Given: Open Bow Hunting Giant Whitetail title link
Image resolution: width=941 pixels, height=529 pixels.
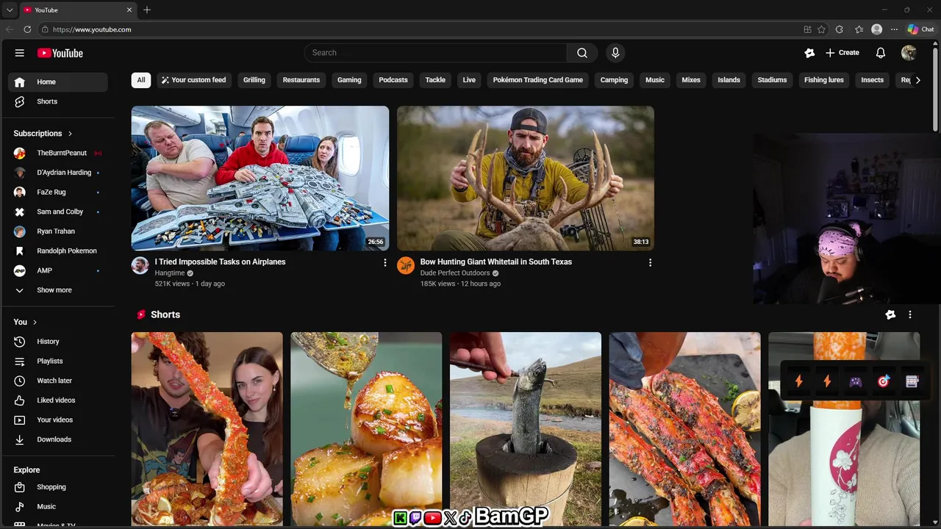Looking at the screenshot, I should (495, 262).
